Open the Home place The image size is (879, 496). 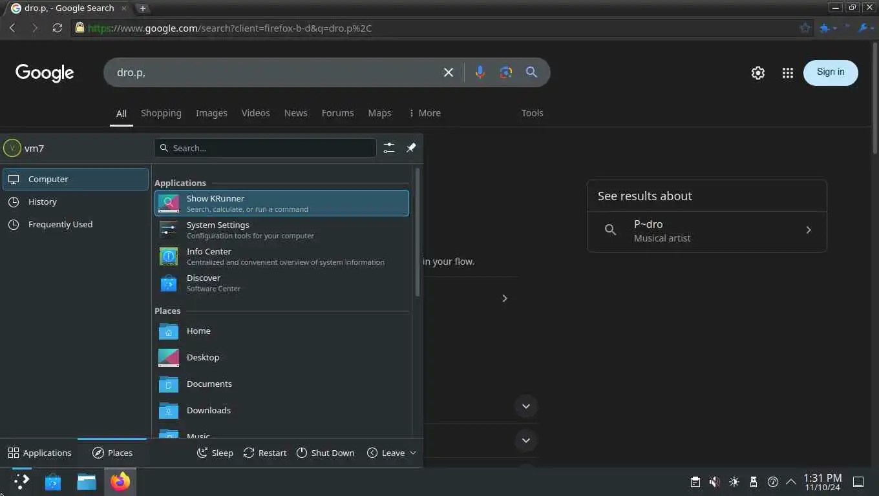[x=282, y=331]
